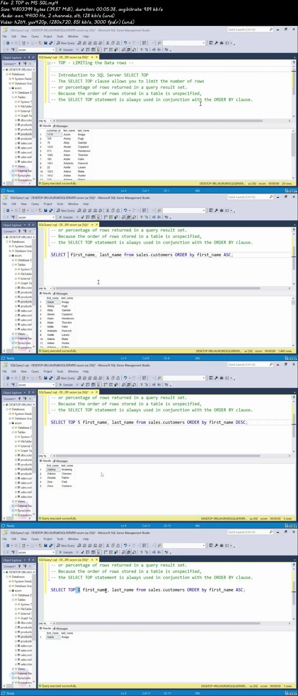This screenshot has width=298, height=696.
Task: Click the Paste icon in the bottom frame
Action: click(x=118, y=546)
